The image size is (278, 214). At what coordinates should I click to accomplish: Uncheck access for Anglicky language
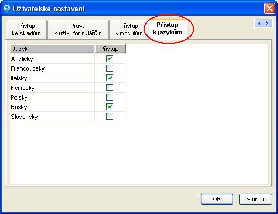coord(109,58)
